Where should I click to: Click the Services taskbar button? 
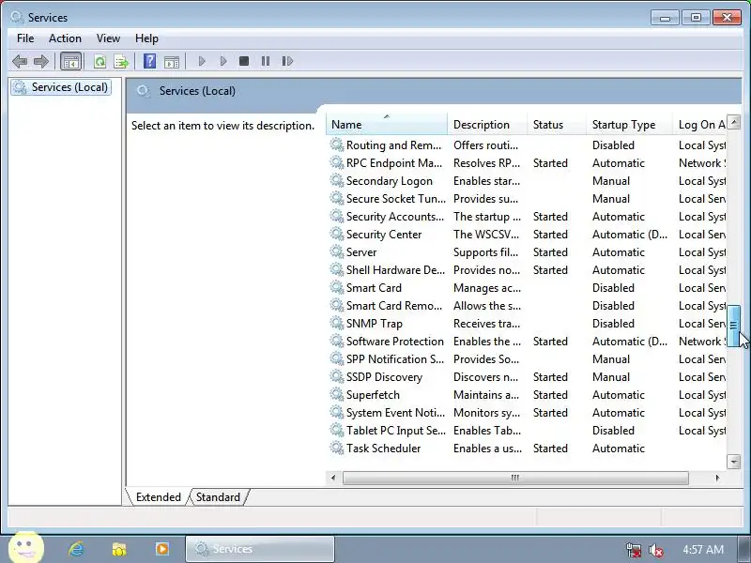pyautogui.click(x=260, y=549)
